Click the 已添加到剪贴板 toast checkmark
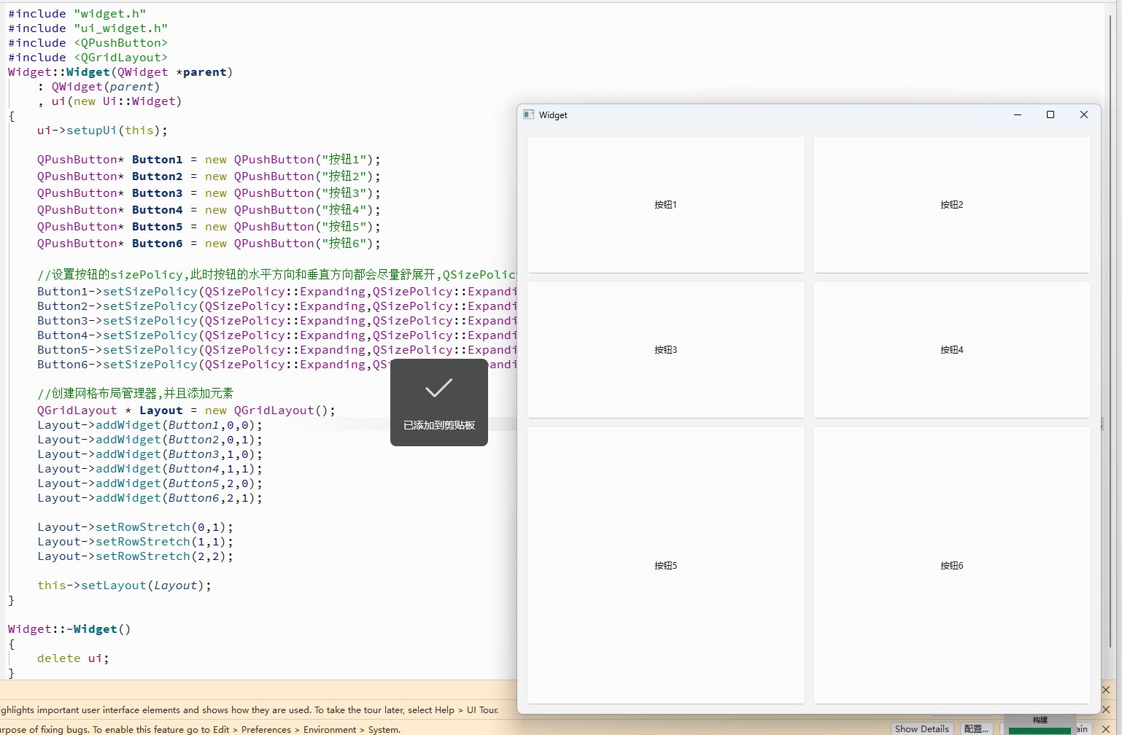This screenshot has width=1122, height=735. click(x=439, y=388)
